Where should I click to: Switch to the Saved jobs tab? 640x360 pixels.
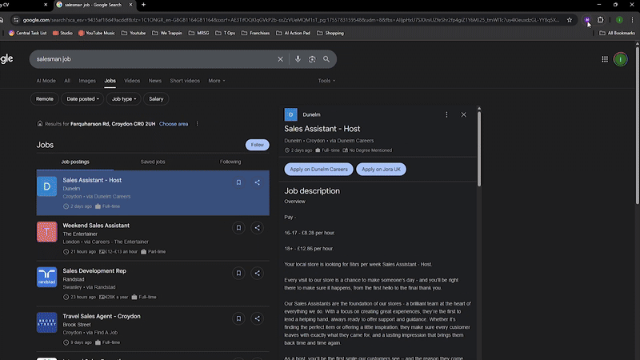(x=153, y=162)
